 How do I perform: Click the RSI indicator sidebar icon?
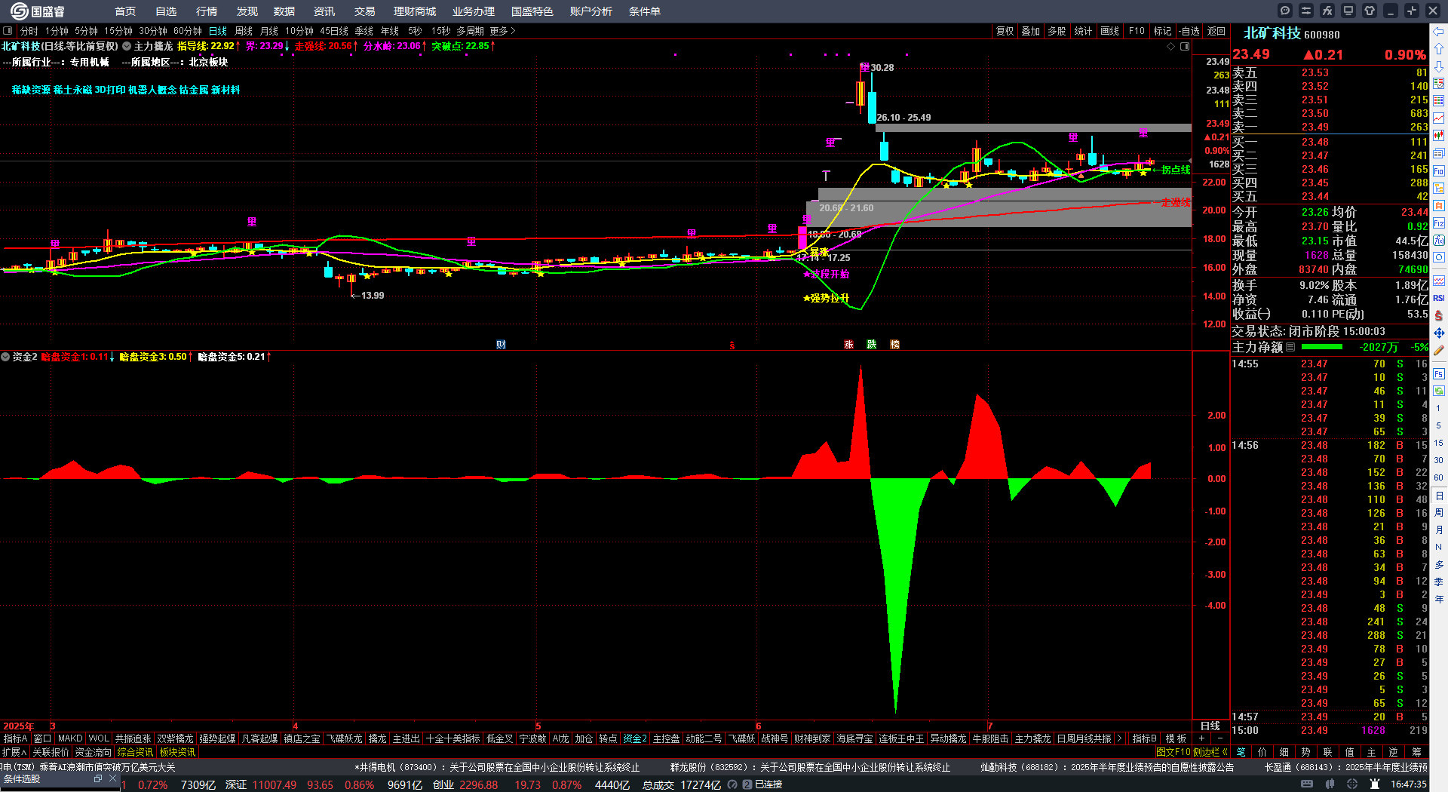(x=1439, y=298)
